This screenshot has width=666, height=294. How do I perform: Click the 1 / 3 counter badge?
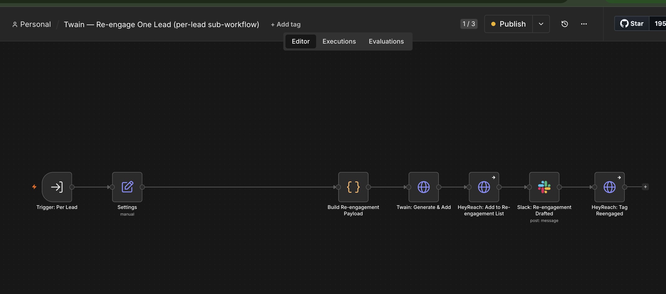coord(469,24)
